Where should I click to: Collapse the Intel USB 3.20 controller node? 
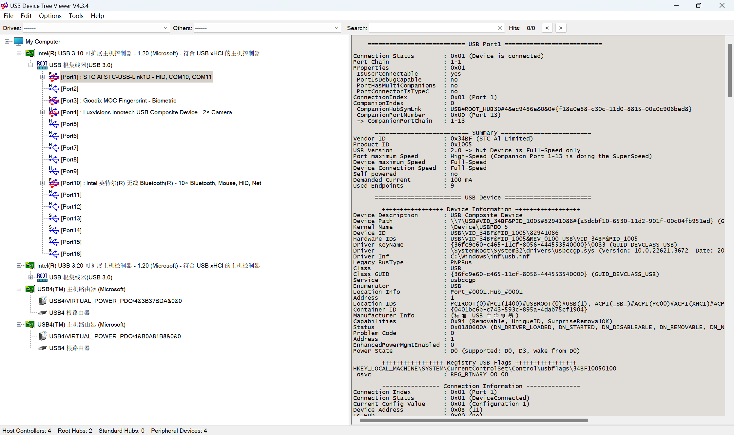[19, 265]
